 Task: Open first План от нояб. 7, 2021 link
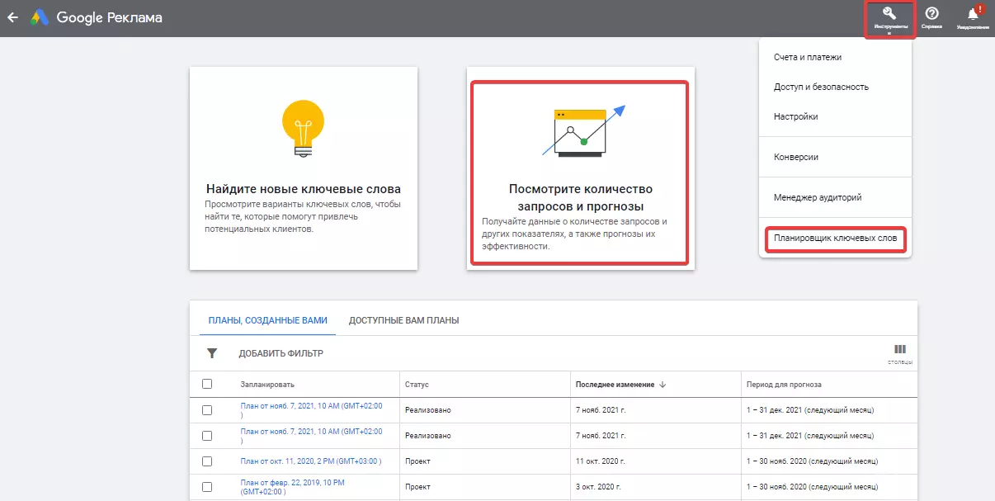[x=311, y=410]
